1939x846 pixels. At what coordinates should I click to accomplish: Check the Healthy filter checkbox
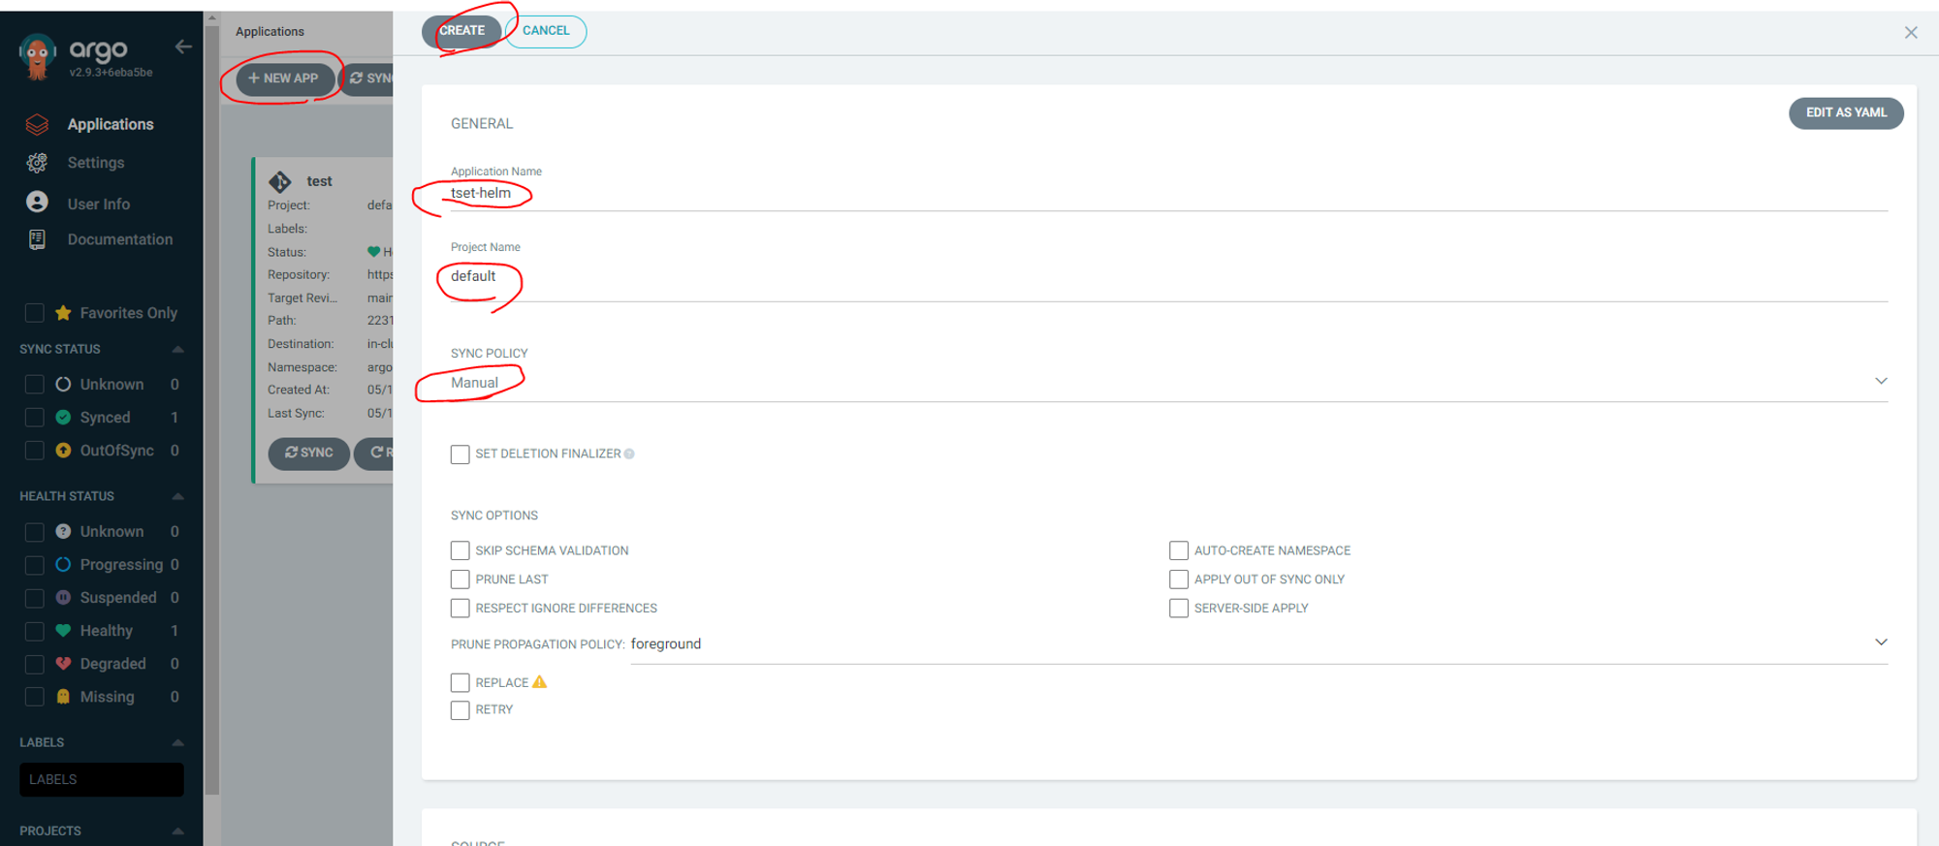[34, 630]
